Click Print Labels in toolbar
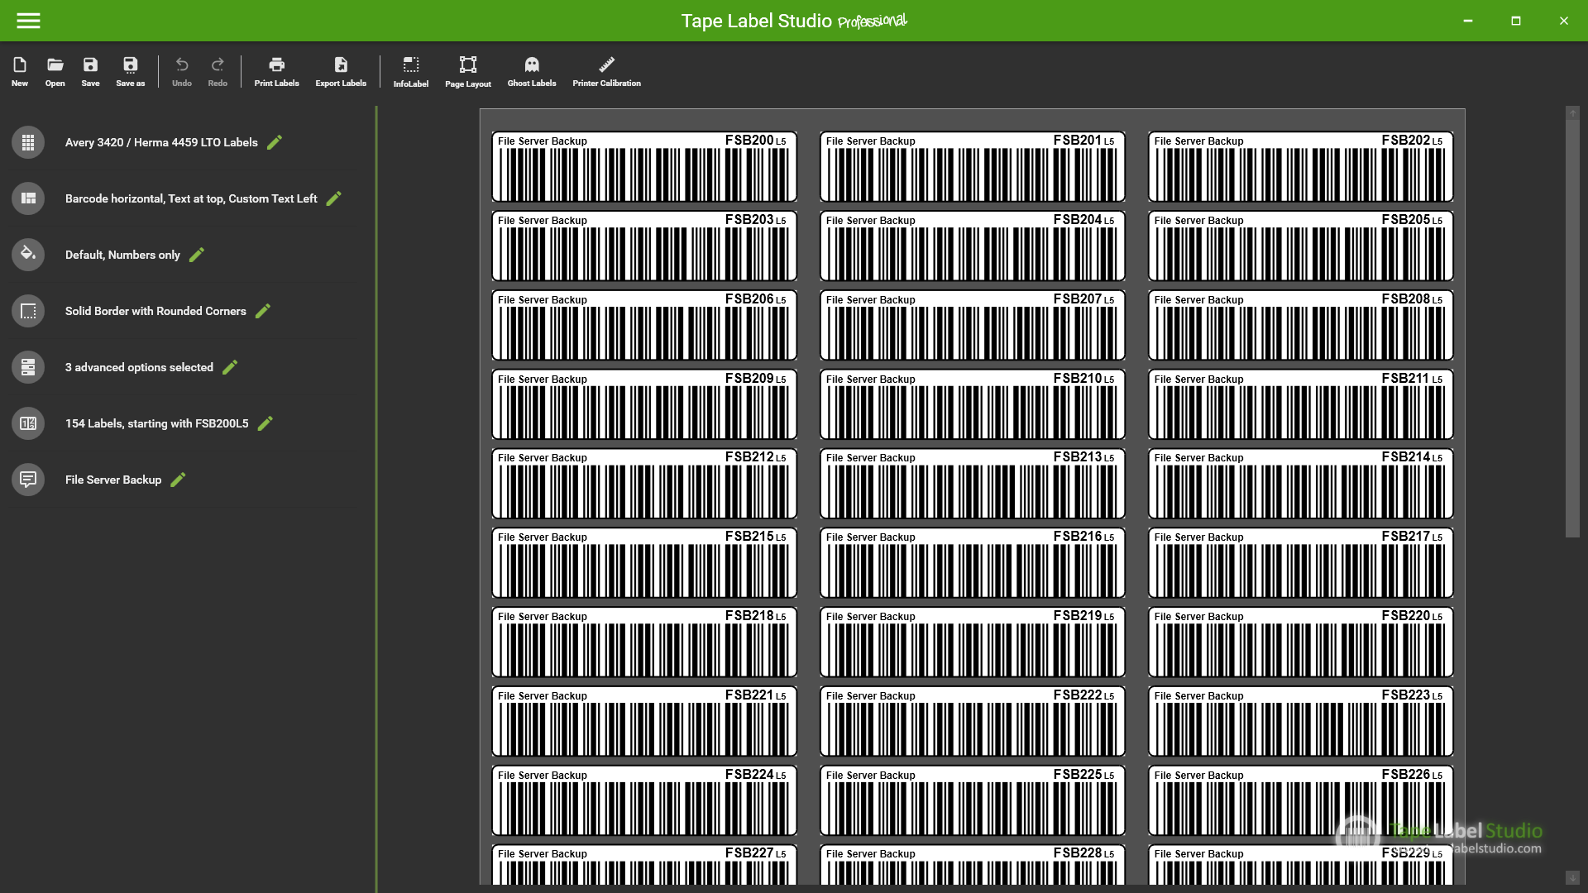 pos(276,71)
